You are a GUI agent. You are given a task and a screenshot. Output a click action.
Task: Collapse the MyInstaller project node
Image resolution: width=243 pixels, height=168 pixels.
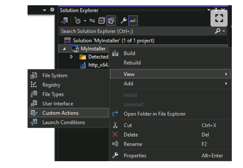(64, 49)
